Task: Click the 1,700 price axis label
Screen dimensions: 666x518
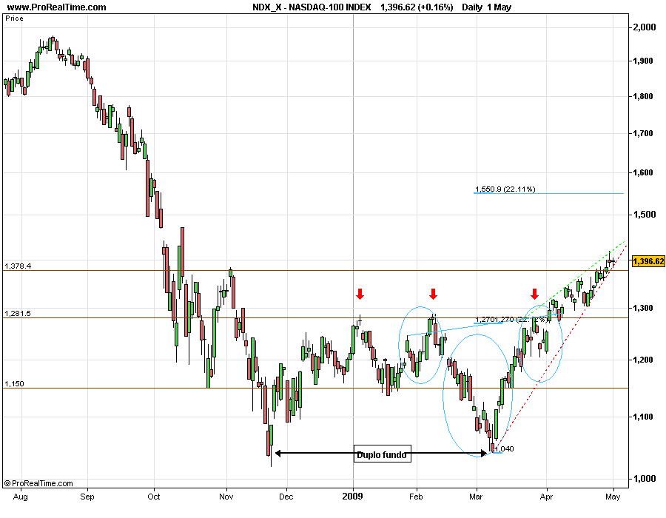Action: click(x=643, y=133)
